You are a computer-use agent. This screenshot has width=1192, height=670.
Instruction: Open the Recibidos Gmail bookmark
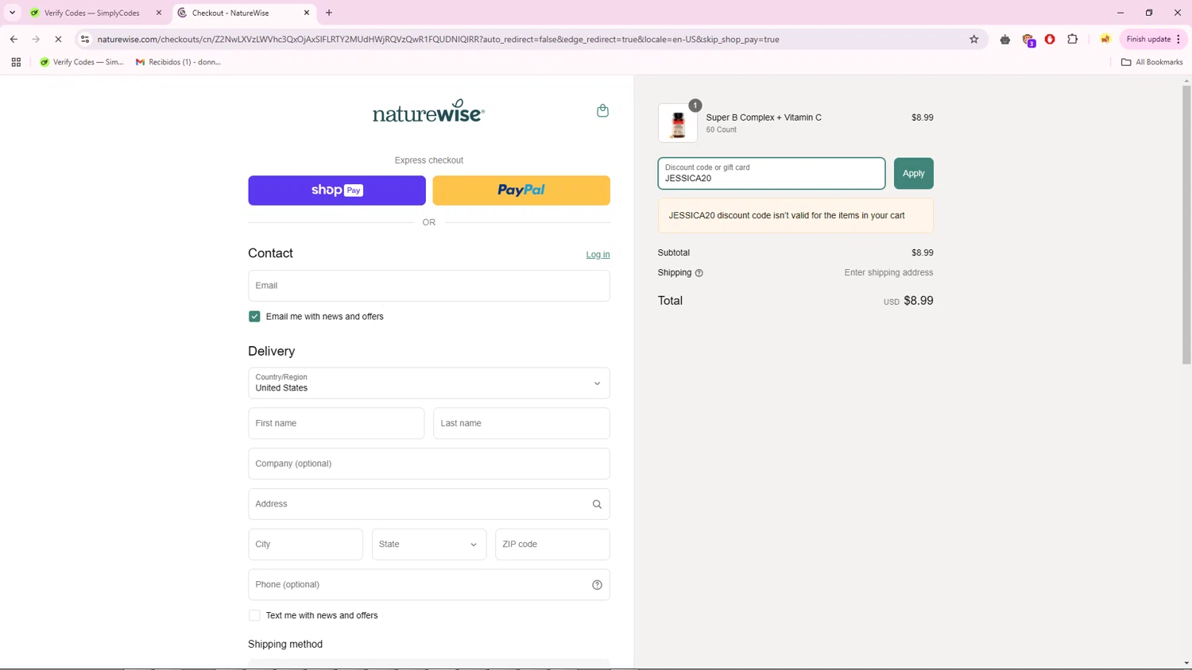[178, 62]
